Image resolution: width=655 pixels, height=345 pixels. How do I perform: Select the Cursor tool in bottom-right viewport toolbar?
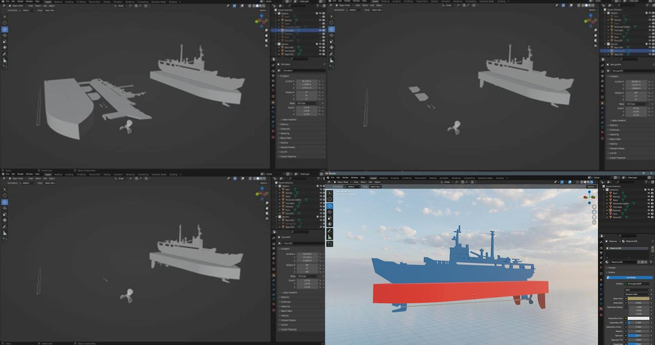[331, 199]
